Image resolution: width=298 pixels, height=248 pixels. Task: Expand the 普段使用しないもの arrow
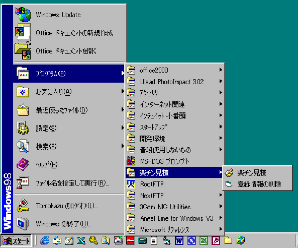click(x=221, y=149)
